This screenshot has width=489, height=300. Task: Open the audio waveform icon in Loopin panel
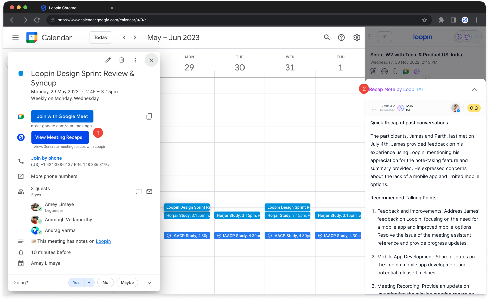tap(385, 71)
